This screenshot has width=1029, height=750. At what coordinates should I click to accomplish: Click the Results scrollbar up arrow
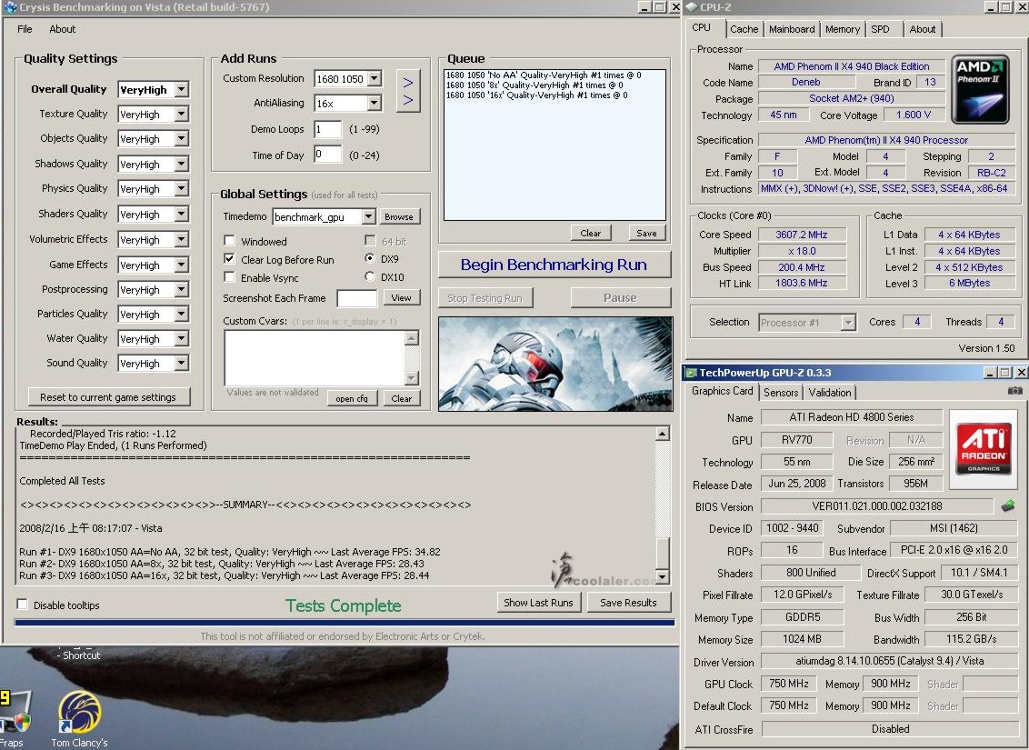click(x=662, y=434)
